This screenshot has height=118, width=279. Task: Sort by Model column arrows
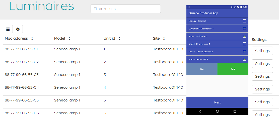click(x=69, y=39)
